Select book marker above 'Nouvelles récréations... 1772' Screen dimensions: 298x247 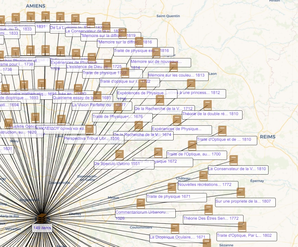pos(203,176)
